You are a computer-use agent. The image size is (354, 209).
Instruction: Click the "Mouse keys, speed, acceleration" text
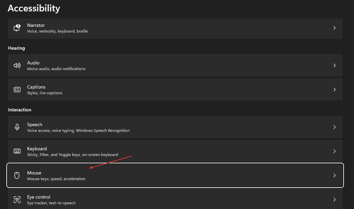click(56, 179)
